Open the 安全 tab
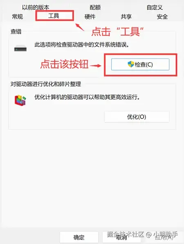 [162, 16]
